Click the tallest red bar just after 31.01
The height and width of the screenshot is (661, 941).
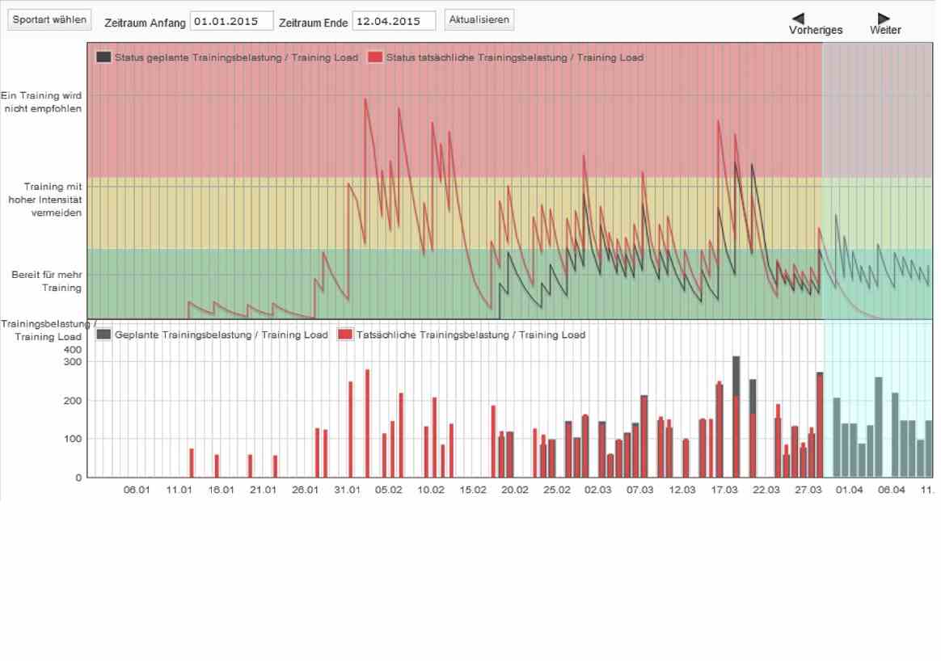(x=367, y=423)
